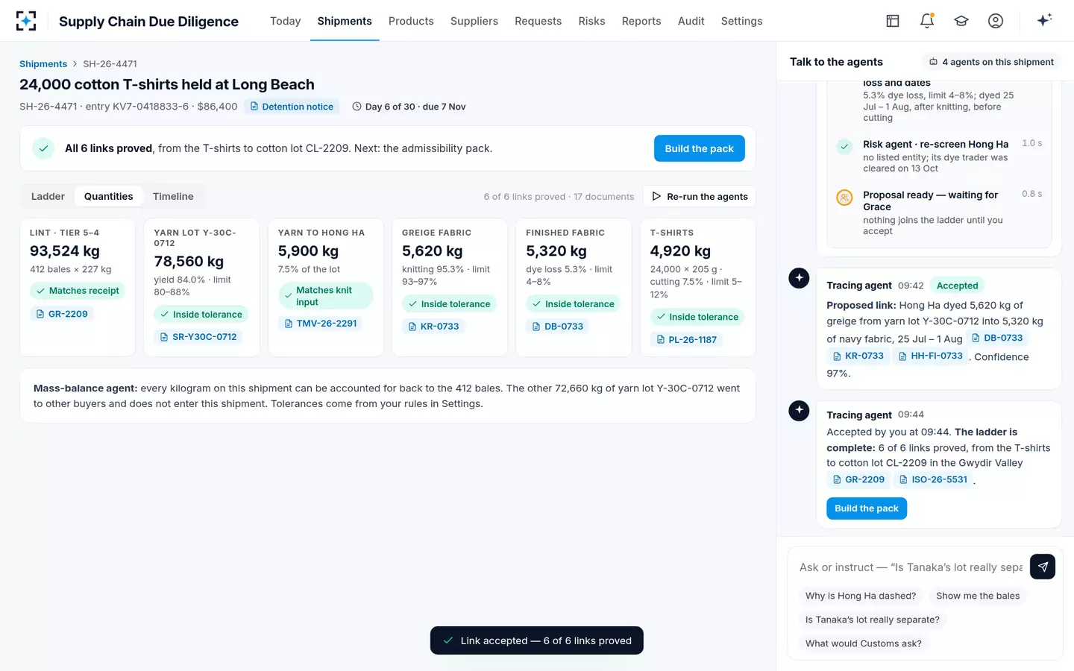Switch to the Timeline tab

pos(173,196)
